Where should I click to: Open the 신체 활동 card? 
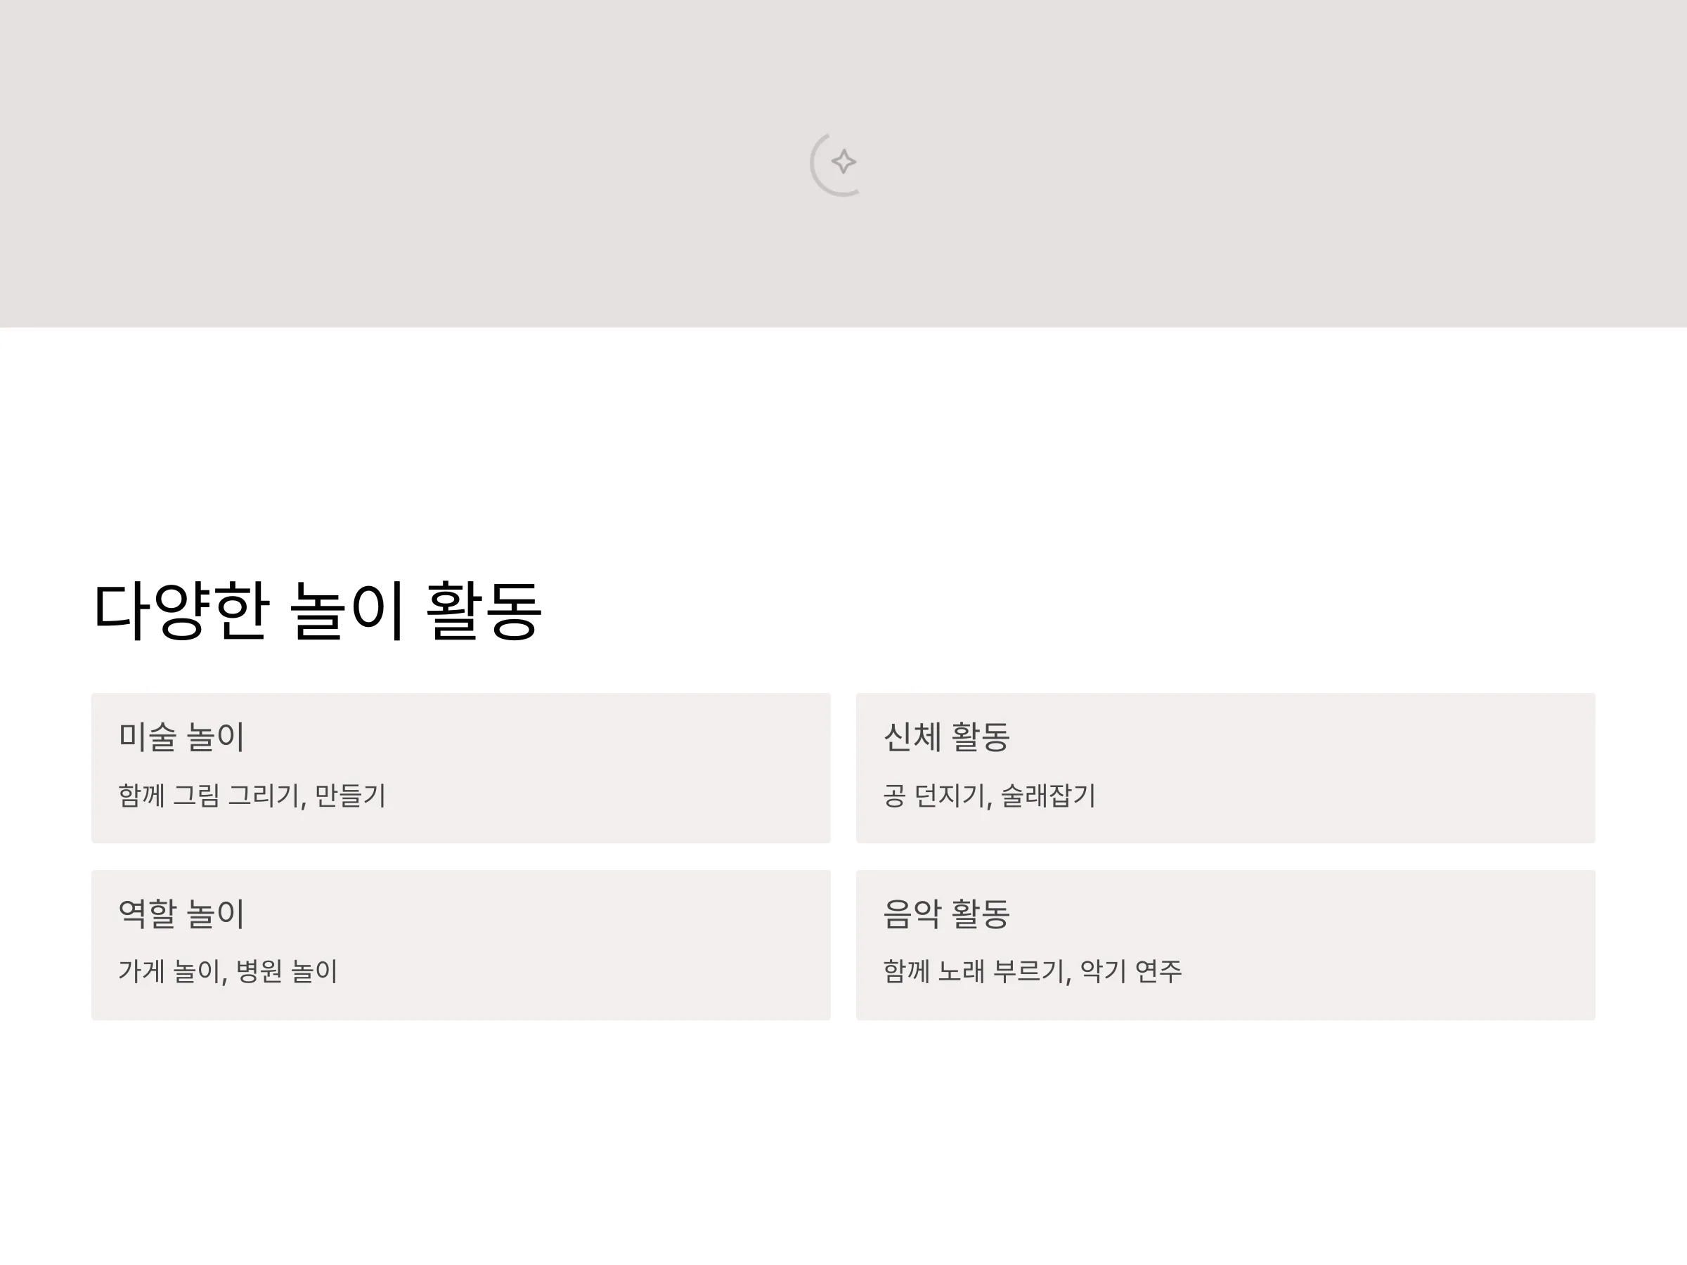[1226, 768]
